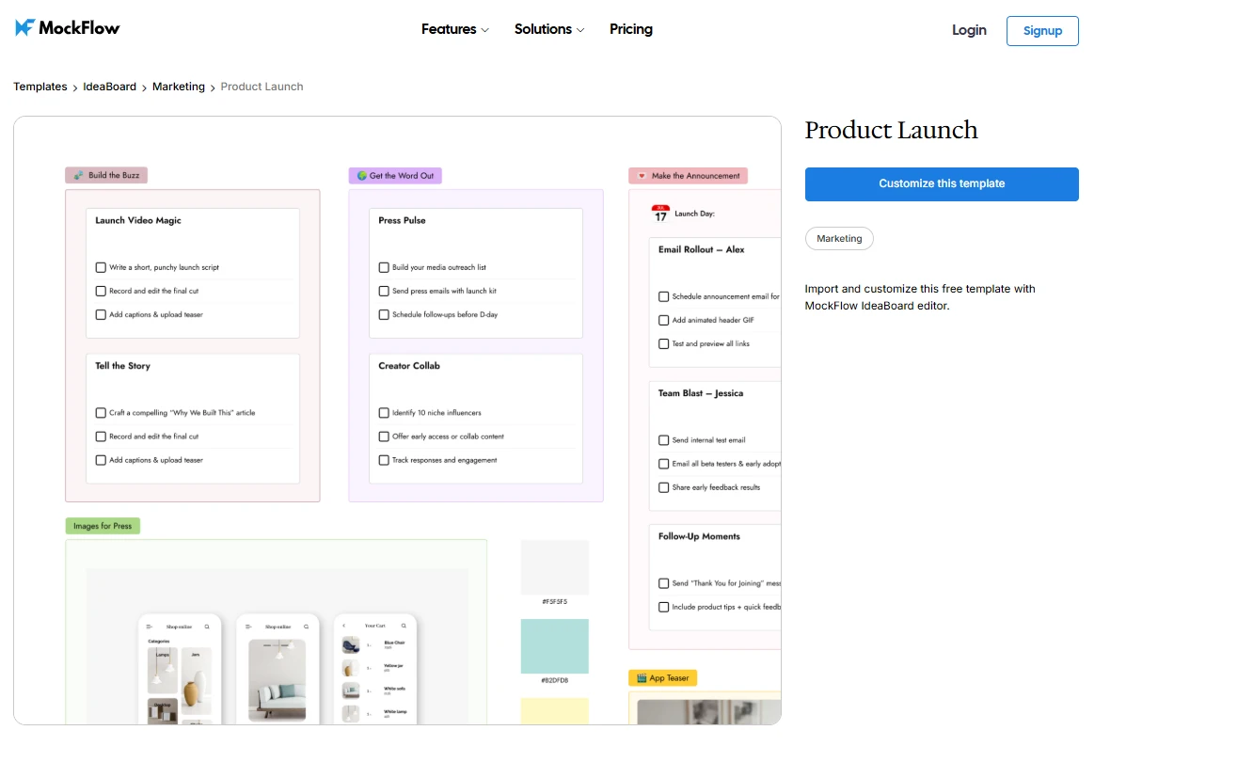Click the Login link
The image size is (1253, 762).
click(x=969, y=30)
